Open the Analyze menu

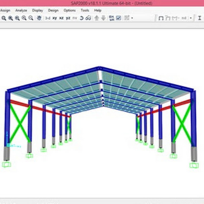point(21,10)
